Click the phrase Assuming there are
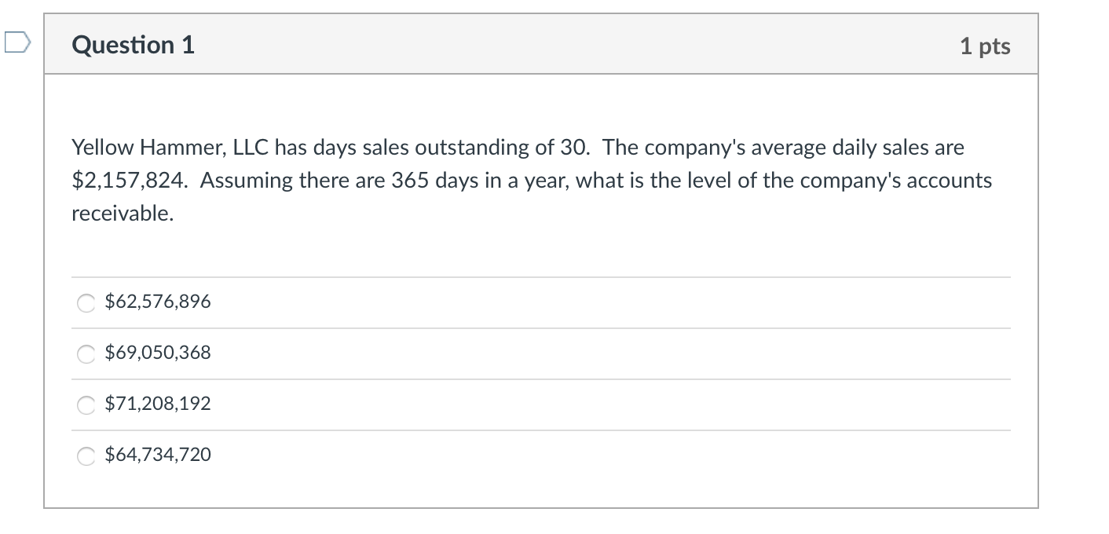The width and height of the screenshot is (1109, 534). pyautogui.click(x=293, y=181)
